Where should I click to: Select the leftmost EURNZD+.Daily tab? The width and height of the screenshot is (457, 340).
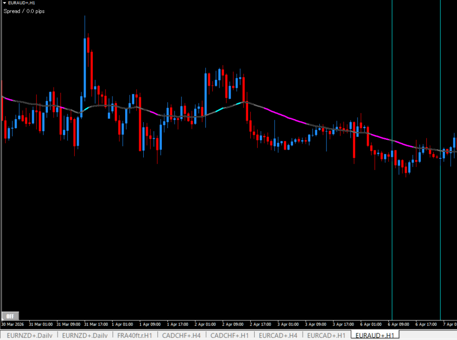pyautogui.click(x=29, y=335)
